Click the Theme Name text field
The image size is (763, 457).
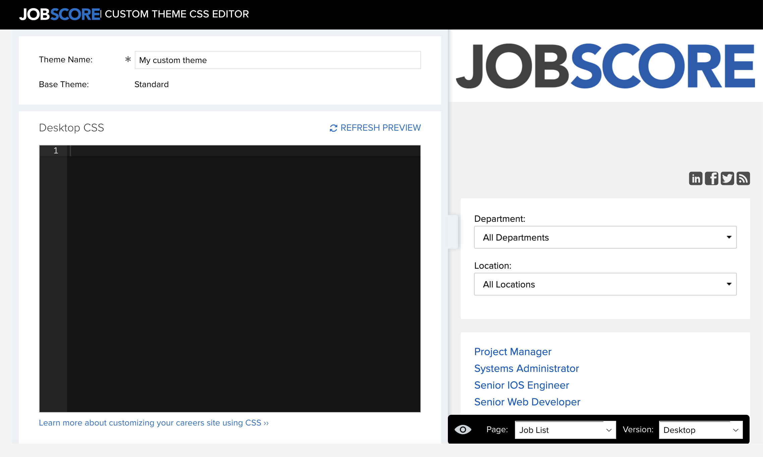pyautogui.click(x=278, y=60)
